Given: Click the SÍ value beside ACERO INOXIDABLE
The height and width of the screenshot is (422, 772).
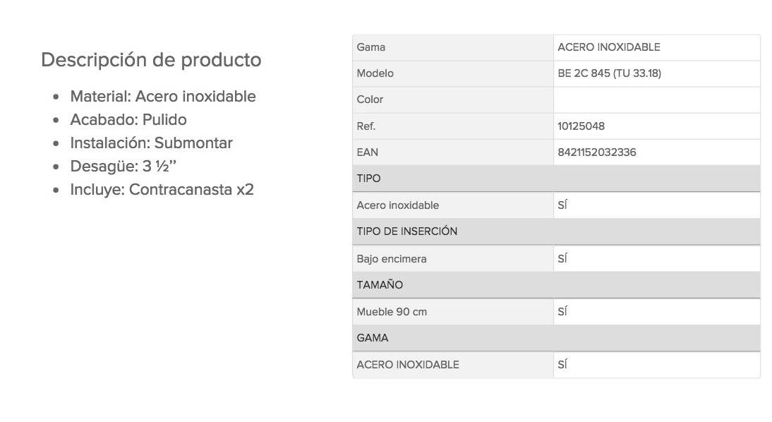Looking at the screenshot, I should click(562, 364).
